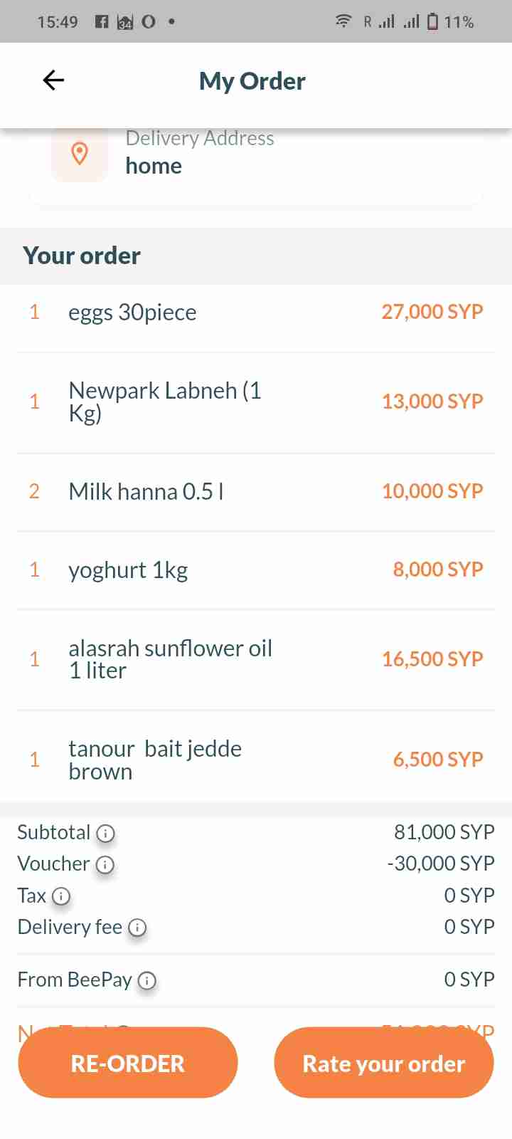Tap the back arrow icon
Image resolution: width=512 pixels, height=1139 pixels.
[53, 80]
